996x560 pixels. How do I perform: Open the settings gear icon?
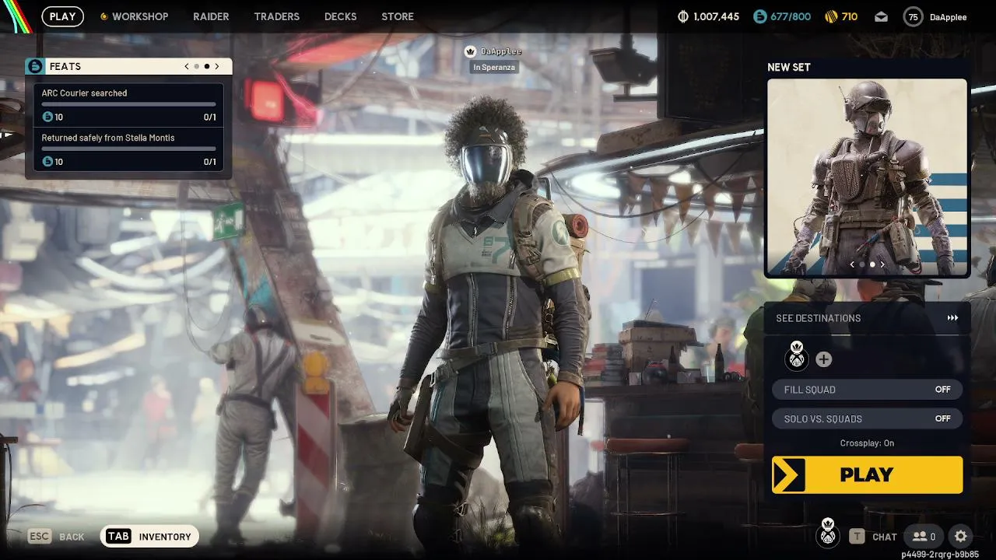click(x=961, y=536)
